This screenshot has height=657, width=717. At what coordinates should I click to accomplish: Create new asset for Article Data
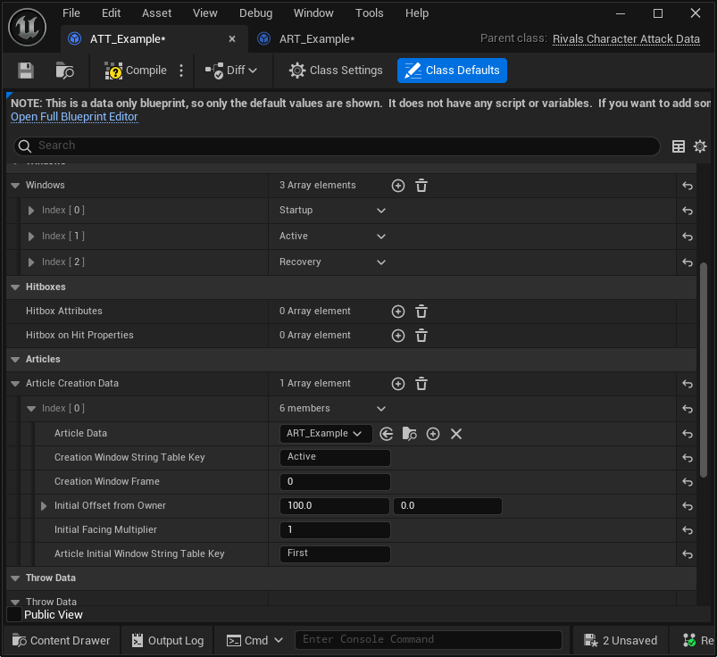[x=433, y=434]
